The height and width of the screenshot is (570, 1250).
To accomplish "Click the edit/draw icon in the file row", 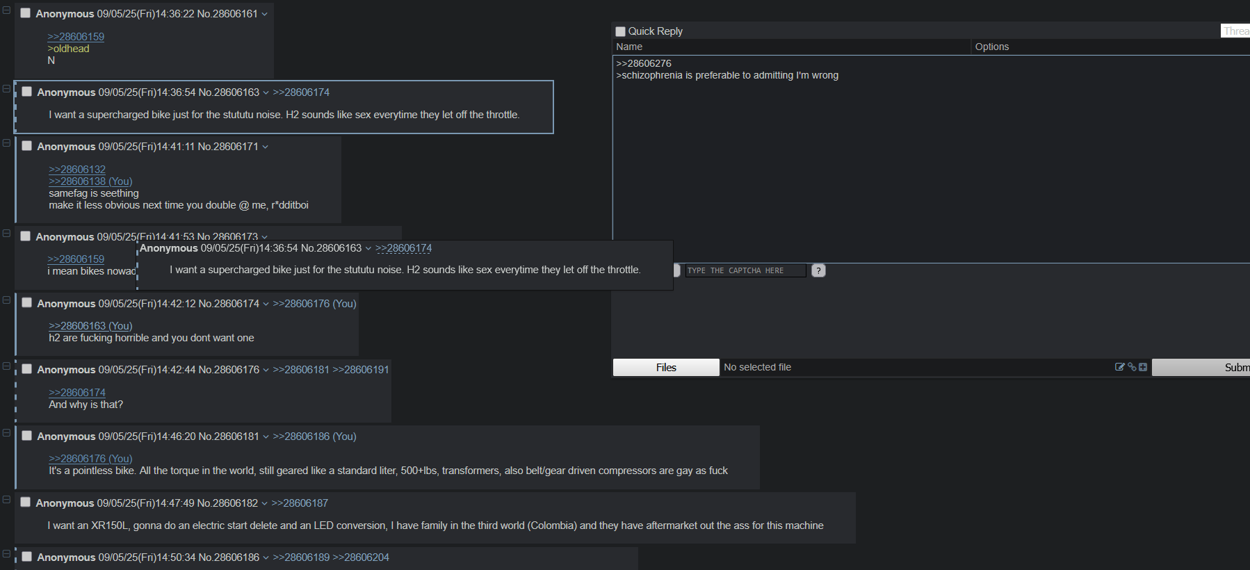I will [1119, 367].
